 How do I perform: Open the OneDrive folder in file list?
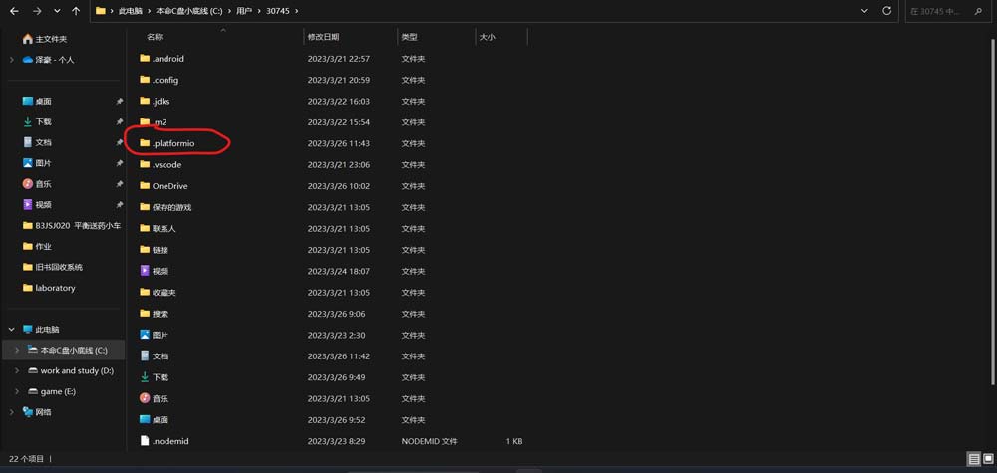click(x=169, y=186)
